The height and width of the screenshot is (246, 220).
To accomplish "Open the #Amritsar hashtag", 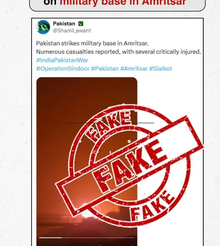I will point(134,69).
